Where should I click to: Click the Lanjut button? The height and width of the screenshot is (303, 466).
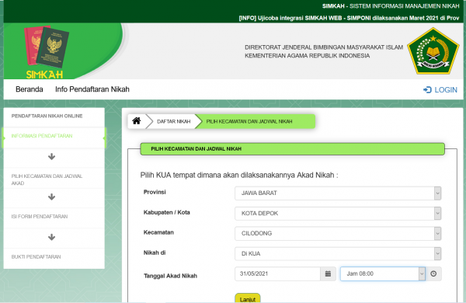(248, 298)
